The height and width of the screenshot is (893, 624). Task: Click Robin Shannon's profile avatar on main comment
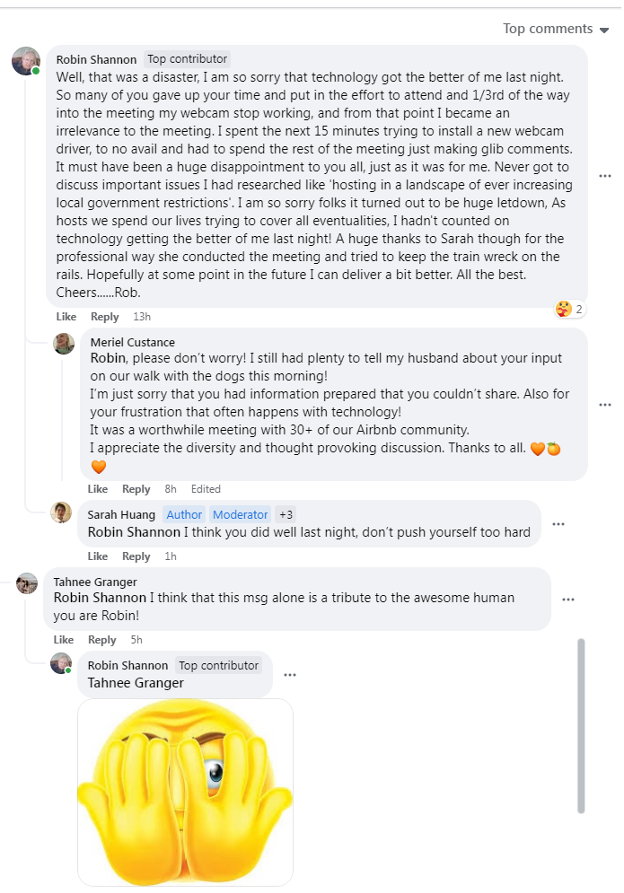pyautogui.click(x=26, y=62)
